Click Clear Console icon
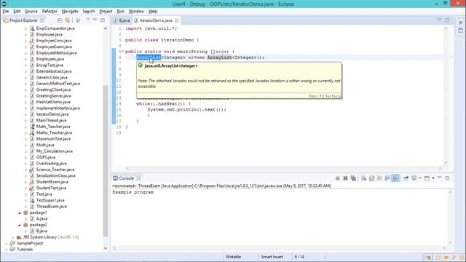The image size is (466, 262). [364, 178]
